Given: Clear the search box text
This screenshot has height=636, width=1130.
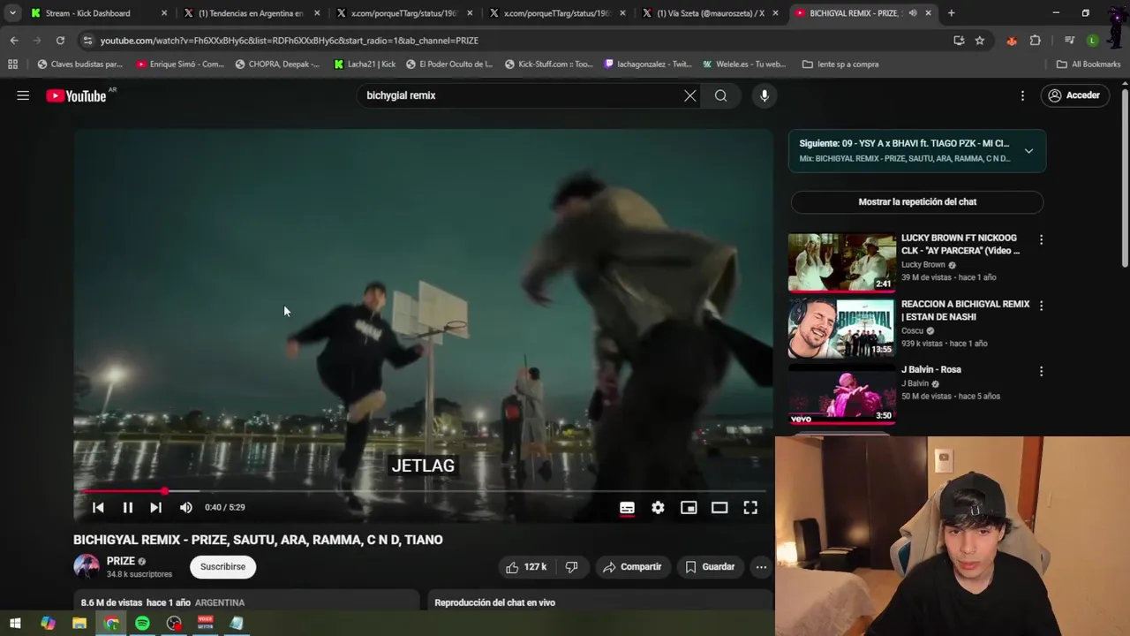Looking at the screenshot, I should coord(690,95).
